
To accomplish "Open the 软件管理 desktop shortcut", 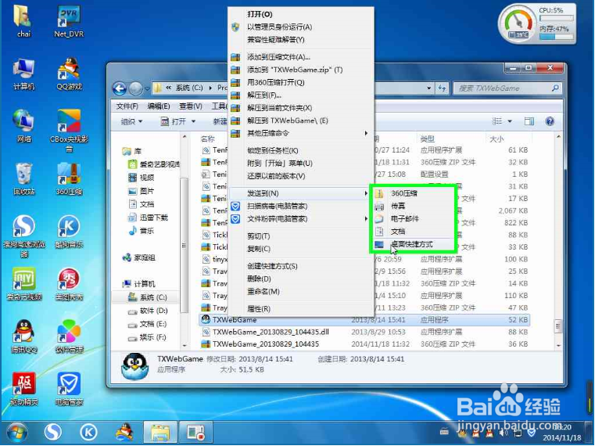I will point(69,336).
